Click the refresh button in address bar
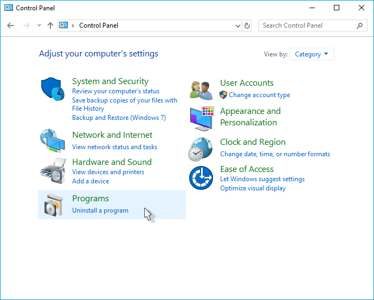Image resolution: width=374 pixels, height=300 pixels. click(x=248, y=25)
